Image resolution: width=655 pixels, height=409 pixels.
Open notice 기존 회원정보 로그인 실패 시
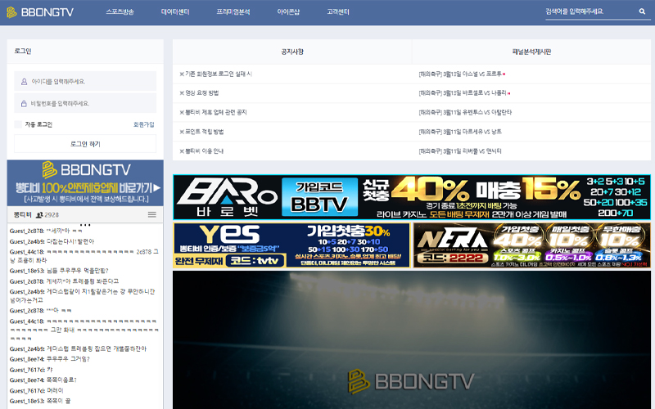215,74
